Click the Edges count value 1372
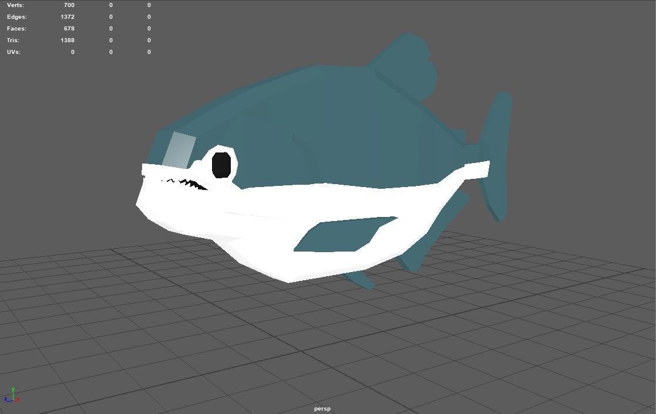The width and height of the screenshot is (656, 414). [x=68, y=16]
